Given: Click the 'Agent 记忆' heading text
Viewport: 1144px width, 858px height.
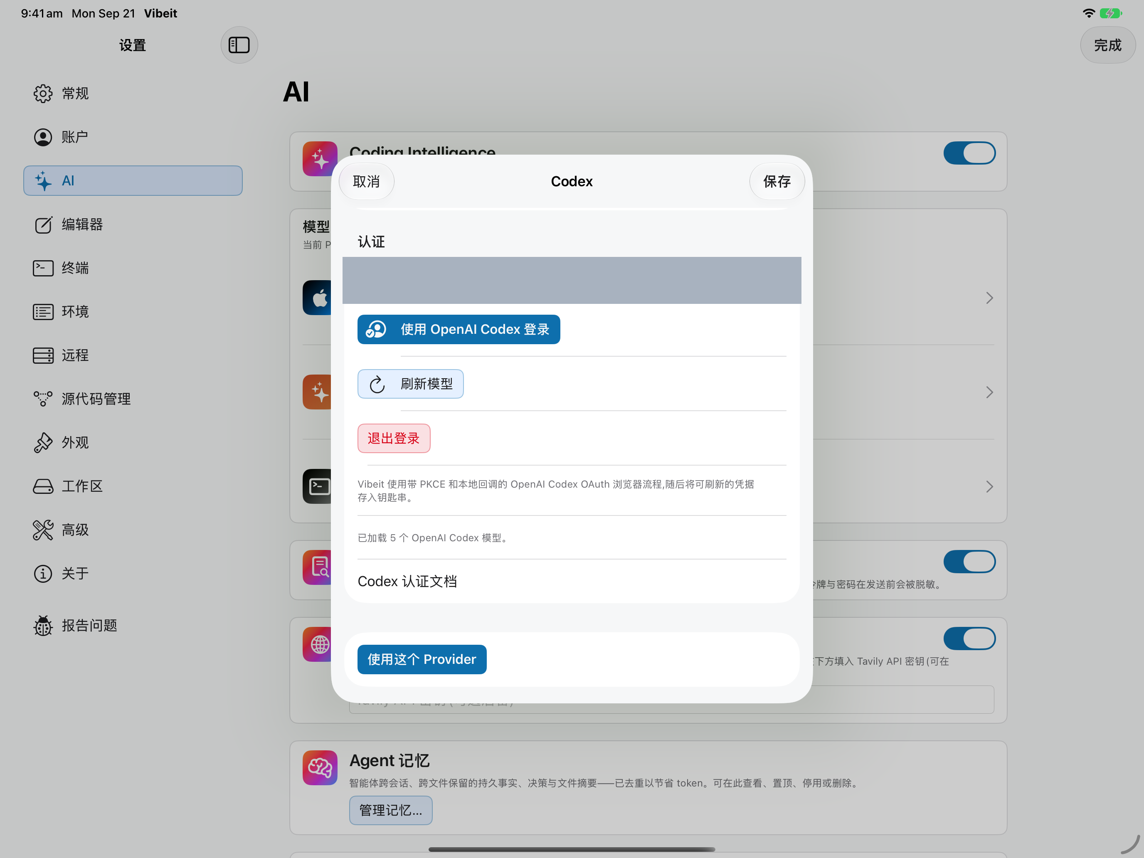Looking at the screenshot, I should tap(390, 761).
